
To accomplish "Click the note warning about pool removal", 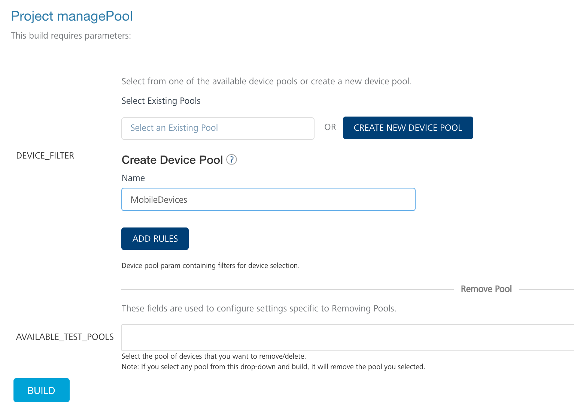I will 273,367.
